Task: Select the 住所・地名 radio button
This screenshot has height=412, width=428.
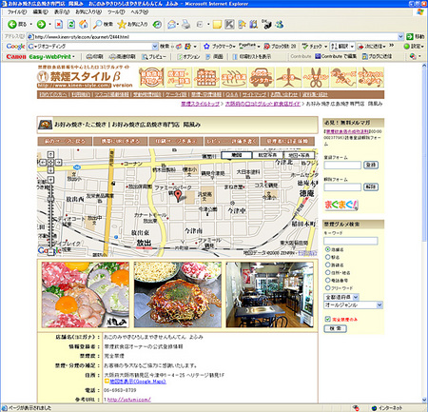Action: [328, 272]
